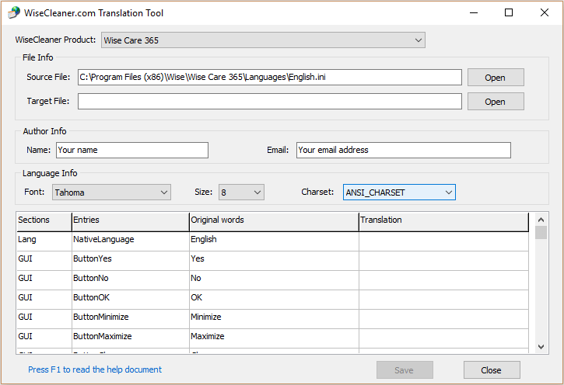Click the WiseCleaner app icon in title bar
Viewport: 564px width, 385px height.
click(14, 13)
